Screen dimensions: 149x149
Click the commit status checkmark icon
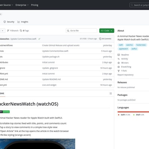(x=39, y=39)
